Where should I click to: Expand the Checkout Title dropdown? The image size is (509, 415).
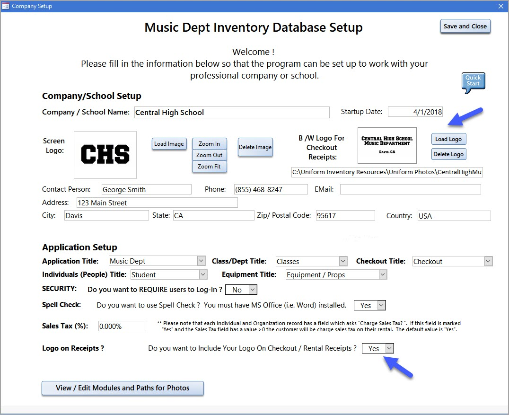pyautogui.click(x=488, y=261)
